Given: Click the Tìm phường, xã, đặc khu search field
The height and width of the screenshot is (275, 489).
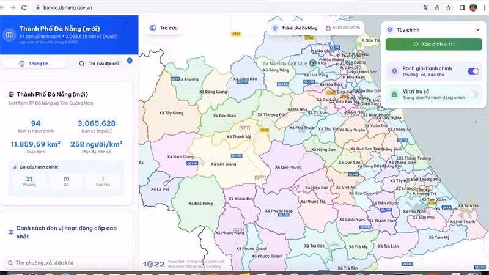Looking at the screenshot, I should pos(67,263).
